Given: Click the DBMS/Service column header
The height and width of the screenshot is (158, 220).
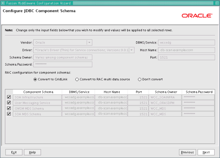Looking at the screenshot, I should (x=78, y=92).
